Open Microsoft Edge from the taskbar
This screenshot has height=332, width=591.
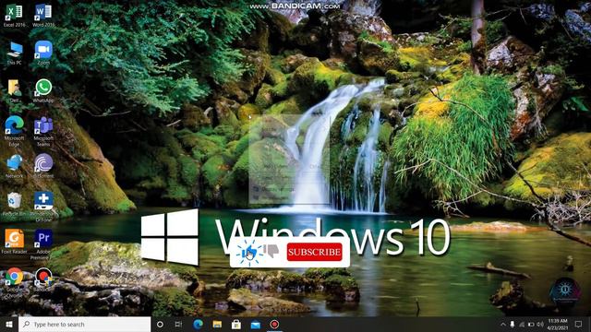198,324
